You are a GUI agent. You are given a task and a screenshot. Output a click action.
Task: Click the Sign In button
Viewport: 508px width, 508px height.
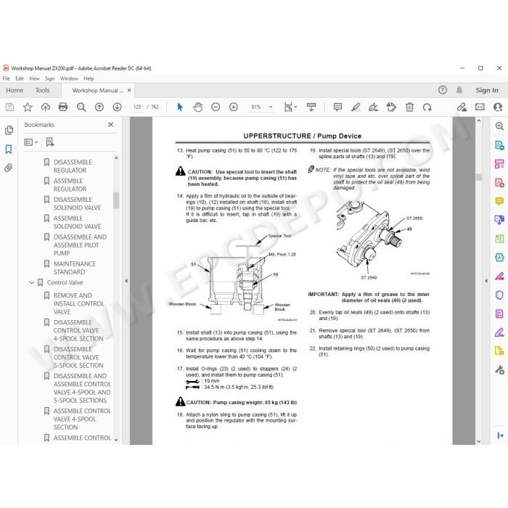(487, 91)
